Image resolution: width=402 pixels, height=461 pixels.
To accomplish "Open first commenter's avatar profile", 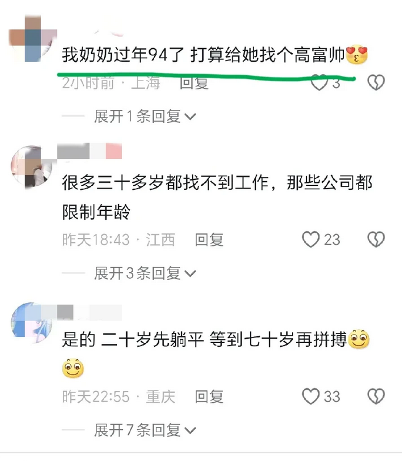I will pyautogui.click(x=32, y=39).
